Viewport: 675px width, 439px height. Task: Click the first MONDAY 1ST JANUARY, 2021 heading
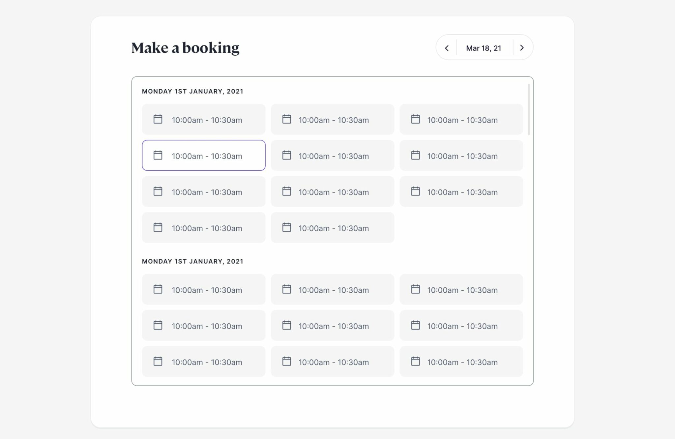point(192,91)
